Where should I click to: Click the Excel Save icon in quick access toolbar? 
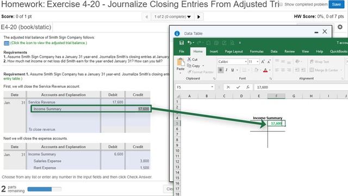point(181,42)
